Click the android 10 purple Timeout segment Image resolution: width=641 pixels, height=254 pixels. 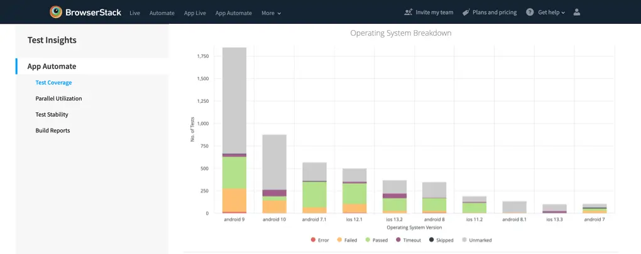click(x=274, y=193)
